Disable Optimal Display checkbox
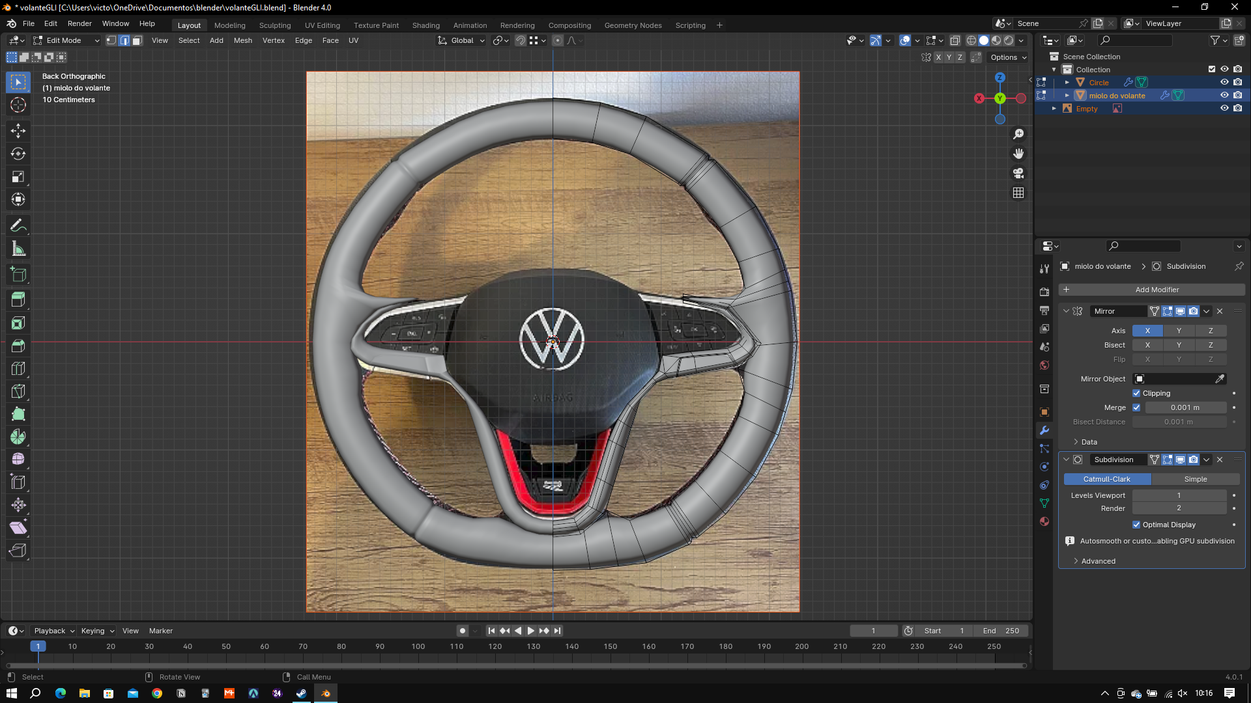 pyautogui.click(x=1136, y=525)
